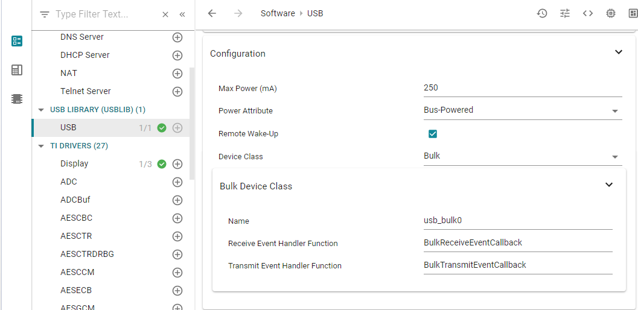Toggle the Remote Wake-Up checkbox
Viewport: 638px width, 310px height.
[432, 134]
